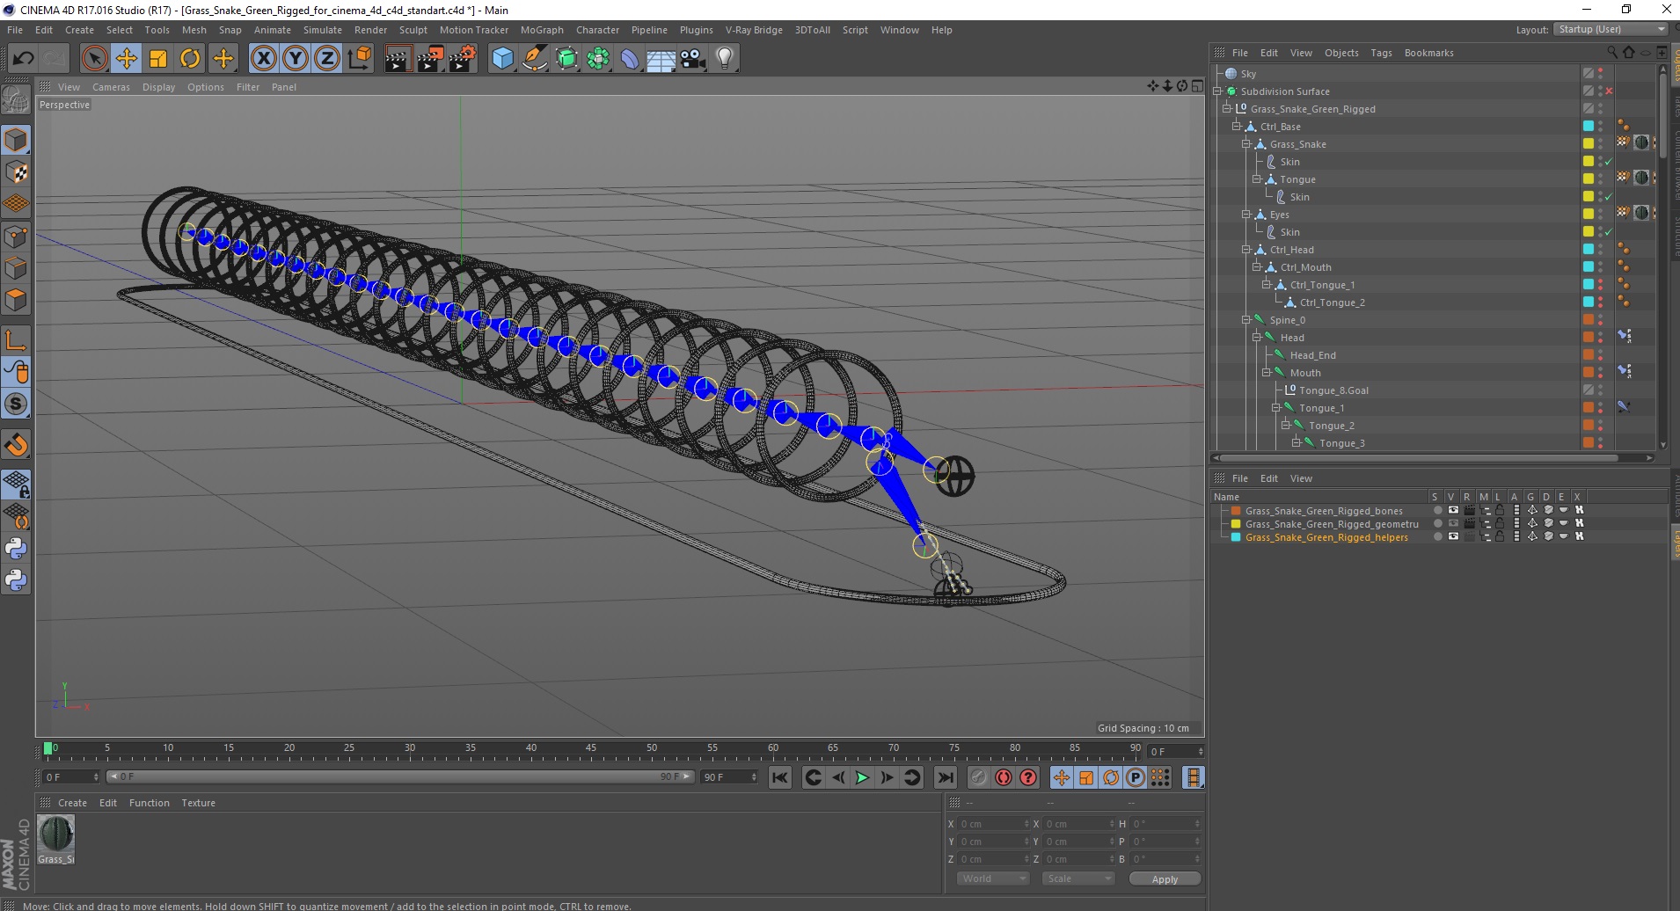Viewport: 1680px width, 911px height.
Task: Select the Live Selection tool
Action: point(94,59)
